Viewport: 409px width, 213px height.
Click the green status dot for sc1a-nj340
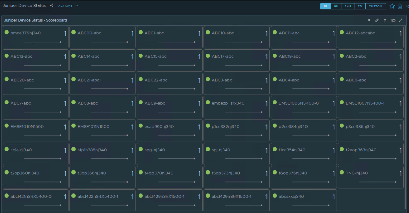(x=7, y=149)
